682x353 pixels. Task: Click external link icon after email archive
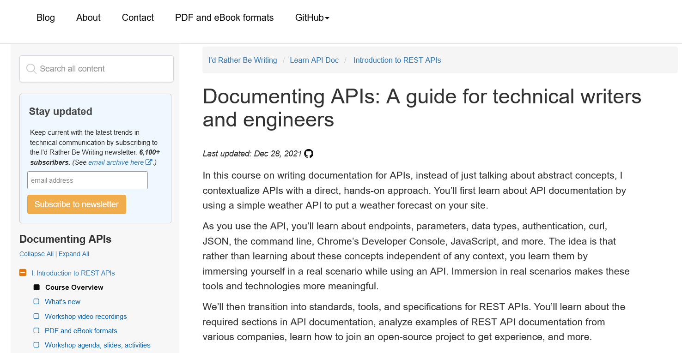pos(149,162)
